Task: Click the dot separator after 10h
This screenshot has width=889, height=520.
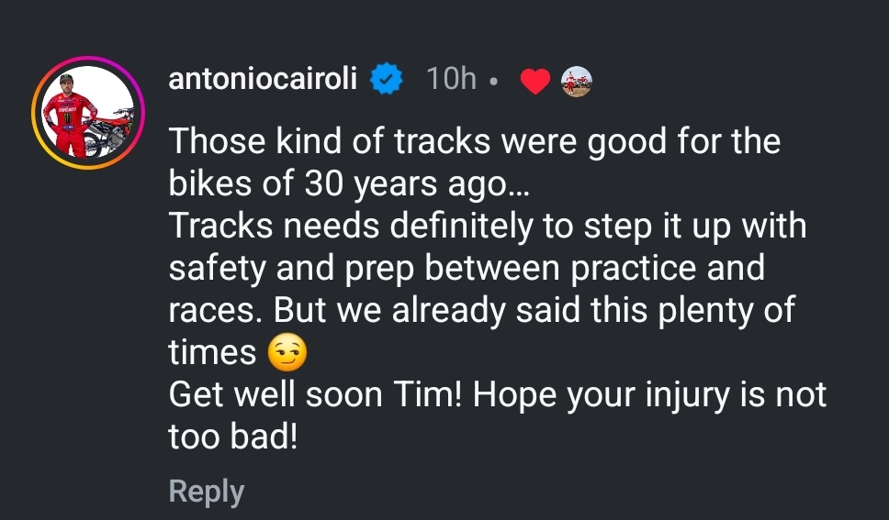Action: tap(494, 82)
